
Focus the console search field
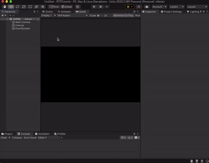pyautogui.click(x=90, y=138)
